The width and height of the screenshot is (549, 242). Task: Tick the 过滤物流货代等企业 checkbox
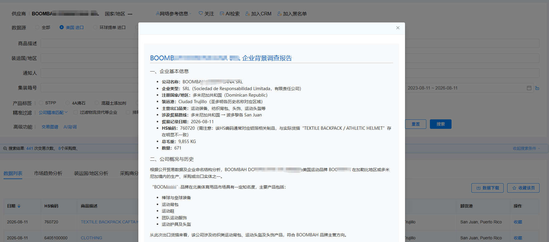76,112
